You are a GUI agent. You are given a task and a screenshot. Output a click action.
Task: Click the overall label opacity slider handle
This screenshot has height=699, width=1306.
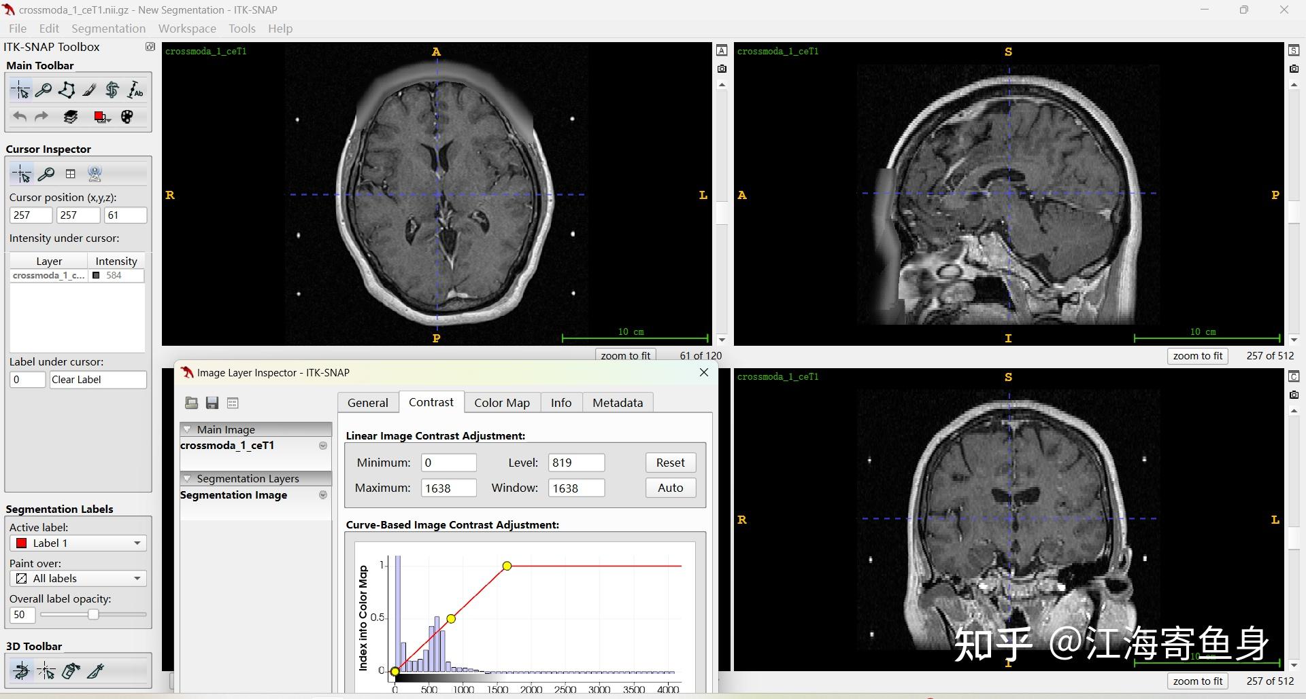tap(93, 614)
